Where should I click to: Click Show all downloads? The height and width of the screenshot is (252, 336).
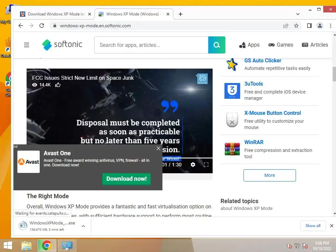pos(313,226)
